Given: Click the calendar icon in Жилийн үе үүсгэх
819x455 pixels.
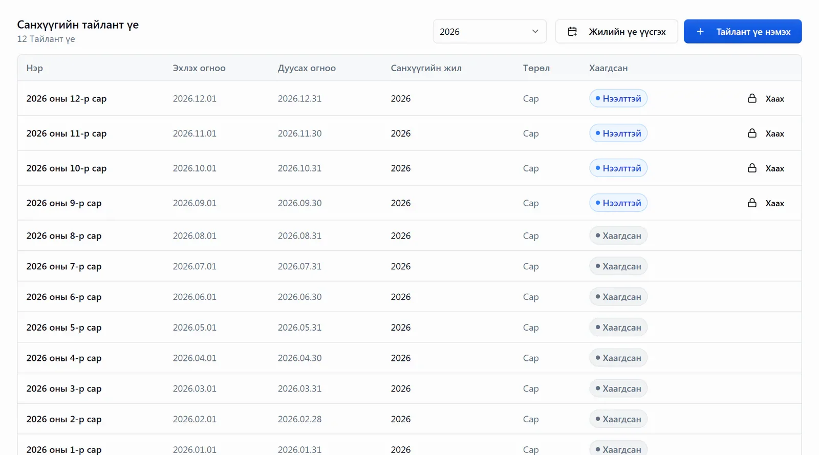Looking at the screenshot, I should 572,32.
